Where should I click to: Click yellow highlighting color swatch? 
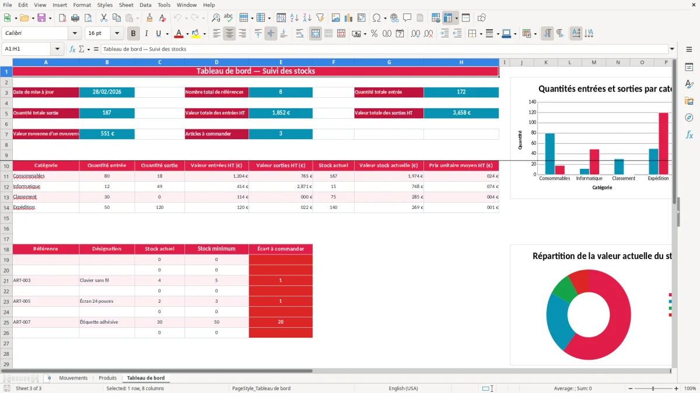195,34
